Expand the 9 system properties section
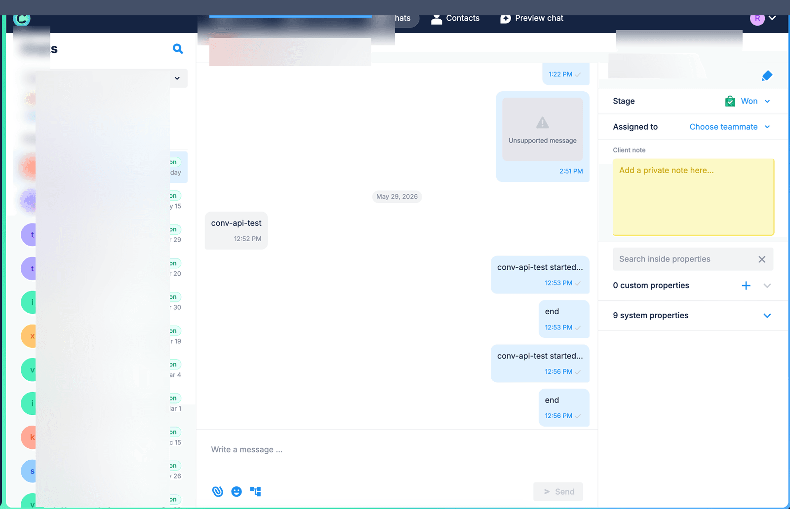The image size is (790, 509). (x=767, y=316)
